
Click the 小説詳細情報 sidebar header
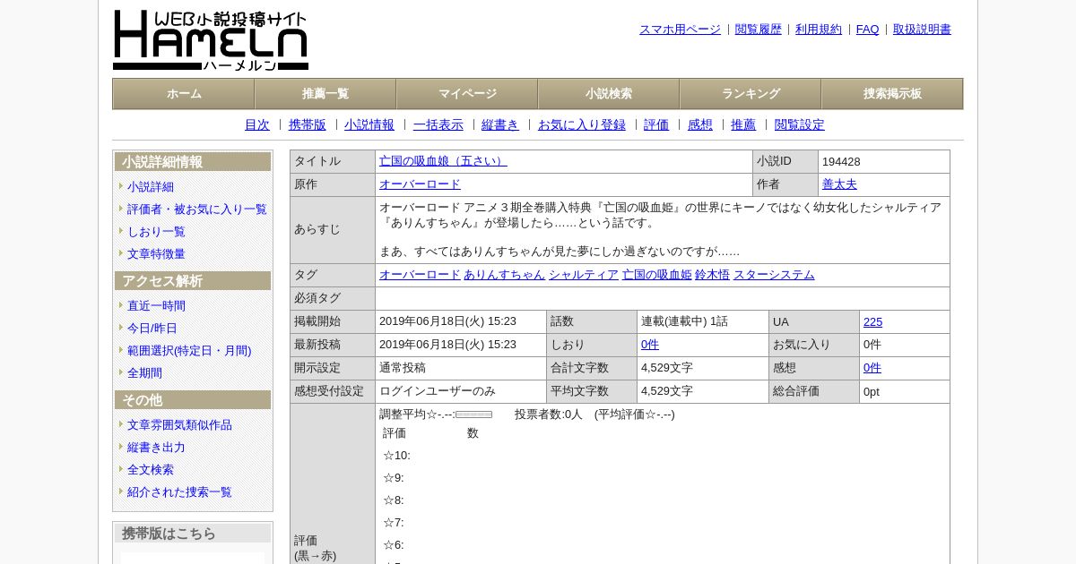193,162
